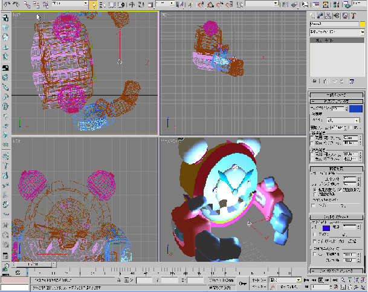This screenshot has width=368, height=292.
Task: Click the Unlink Selection tool
Action: 36,4
